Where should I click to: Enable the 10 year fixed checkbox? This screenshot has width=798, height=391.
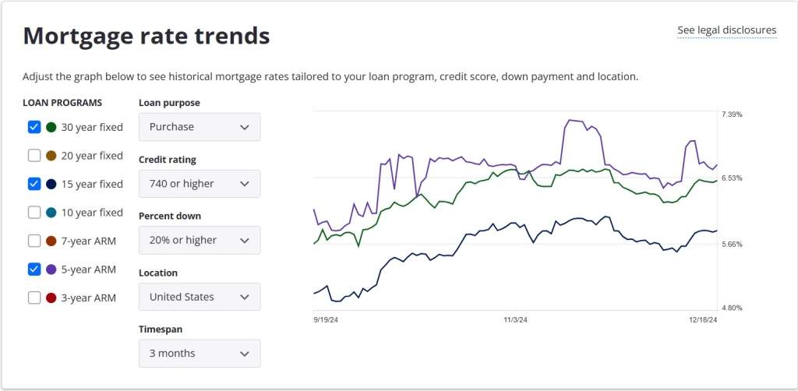[34, 213]
